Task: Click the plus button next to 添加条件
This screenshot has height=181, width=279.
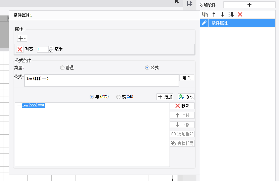Action: (249, 5)
